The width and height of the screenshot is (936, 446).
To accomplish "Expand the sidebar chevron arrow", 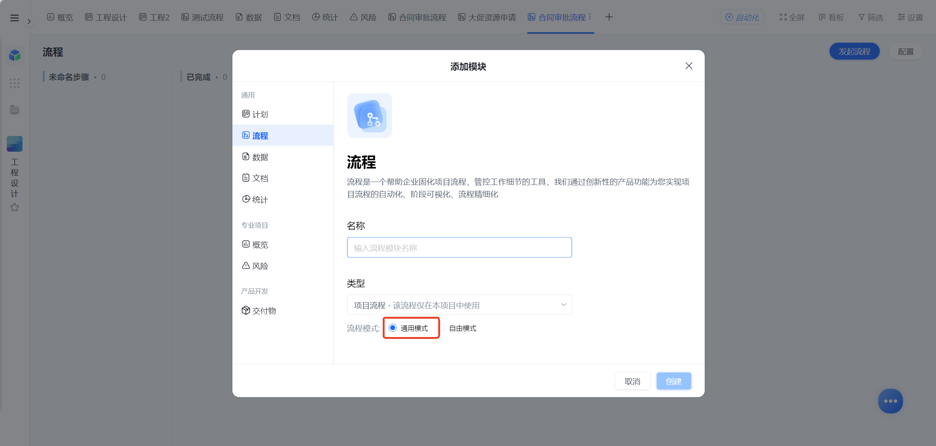I will tap(29, 21).
